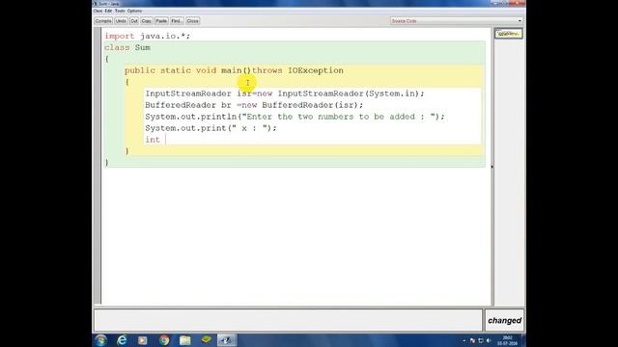Open Windows Media Player from taskbar
The width and height of the screenshot is (618, 347).
pyautogui.click(x=143, y=340)
